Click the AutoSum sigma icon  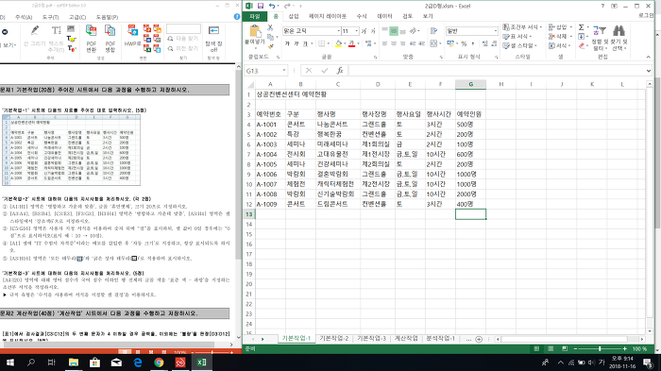(582, 27)
